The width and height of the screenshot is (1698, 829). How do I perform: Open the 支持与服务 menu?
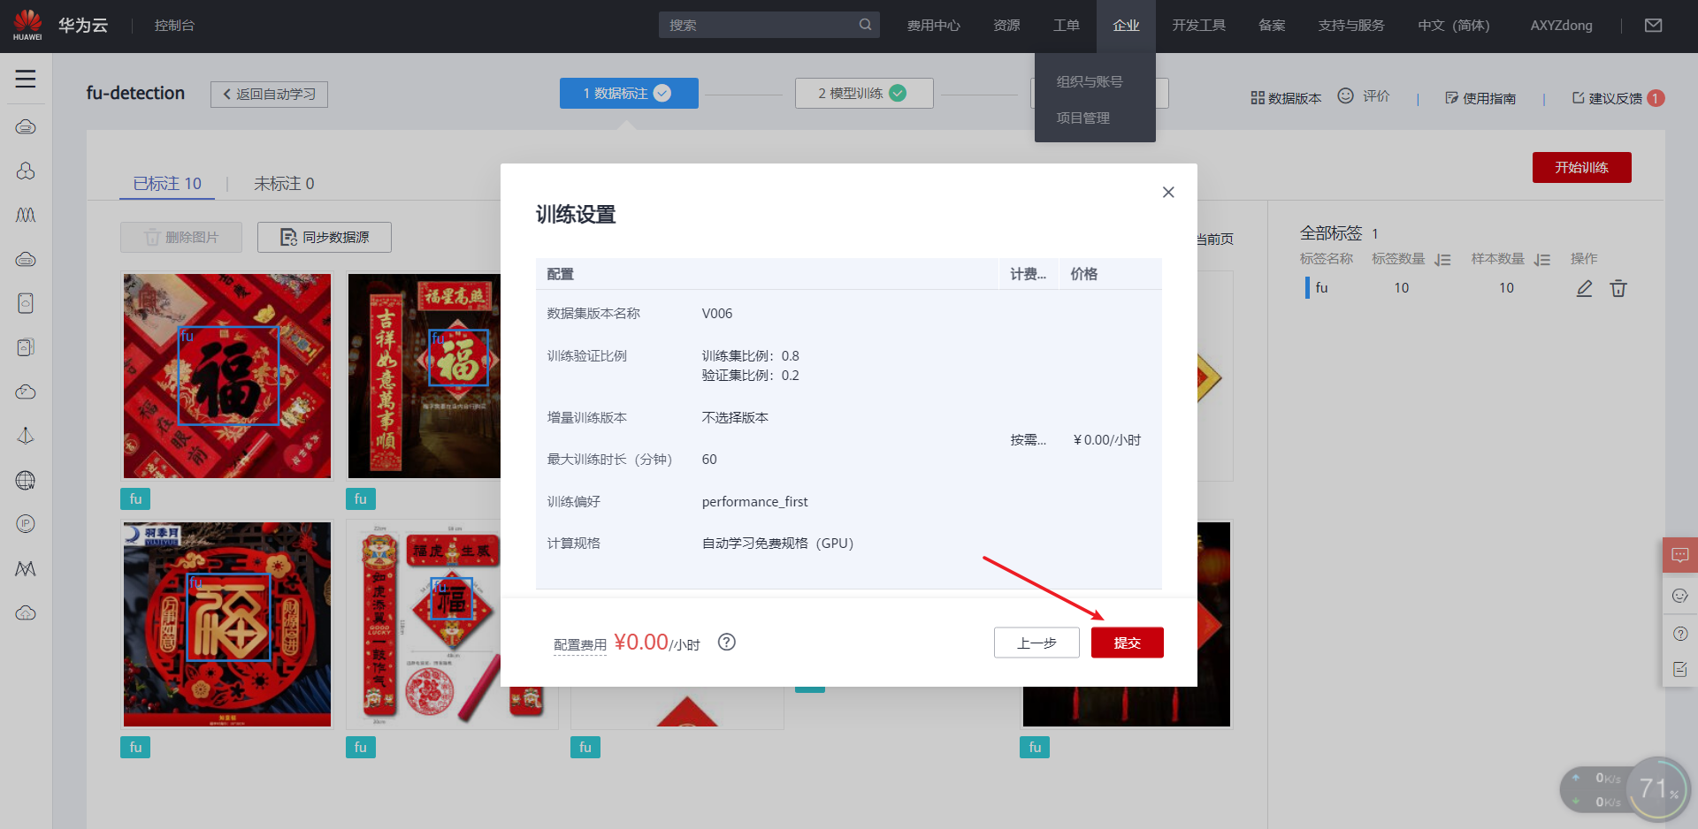tap(1351, 26)
